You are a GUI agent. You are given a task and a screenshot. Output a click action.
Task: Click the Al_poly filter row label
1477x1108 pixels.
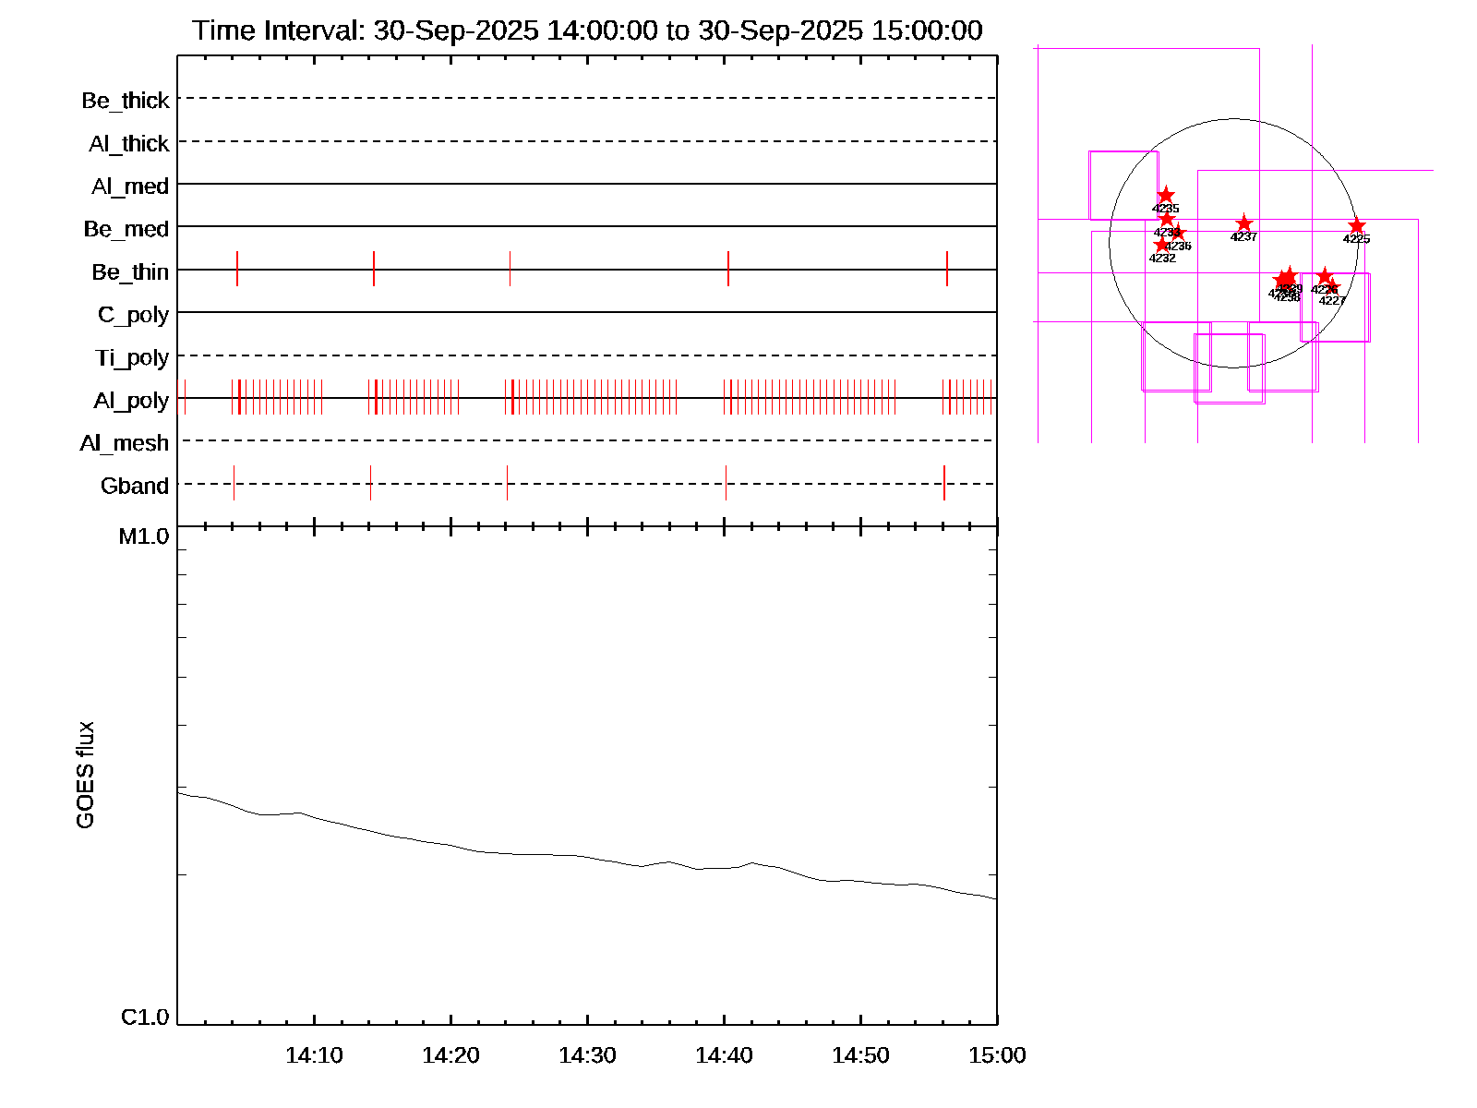131,401
